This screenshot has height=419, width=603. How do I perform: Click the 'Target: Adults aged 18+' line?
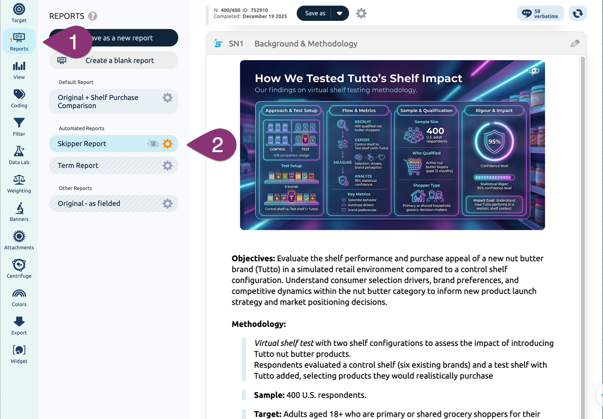[397, 414]
